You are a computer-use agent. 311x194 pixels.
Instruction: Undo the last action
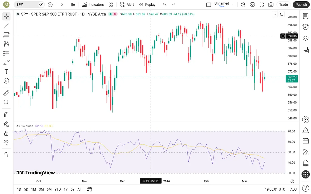coord(164,4)
